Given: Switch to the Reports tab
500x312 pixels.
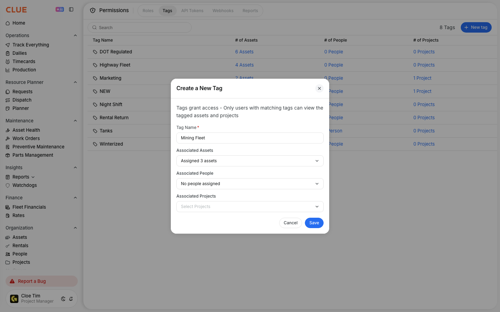Looking at the screenshot, I should [x=250, y=11].
